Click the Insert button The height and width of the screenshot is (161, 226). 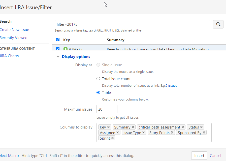pos(199,156)
